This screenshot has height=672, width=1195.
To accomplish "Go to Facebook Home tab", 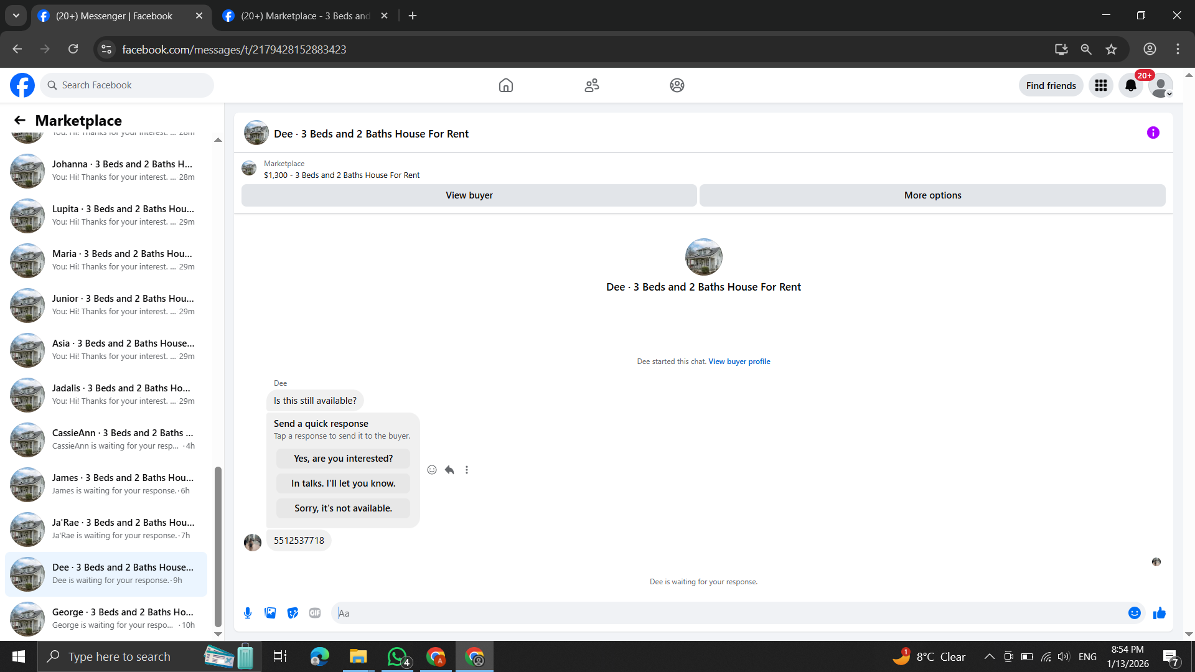I will (505, 85).
